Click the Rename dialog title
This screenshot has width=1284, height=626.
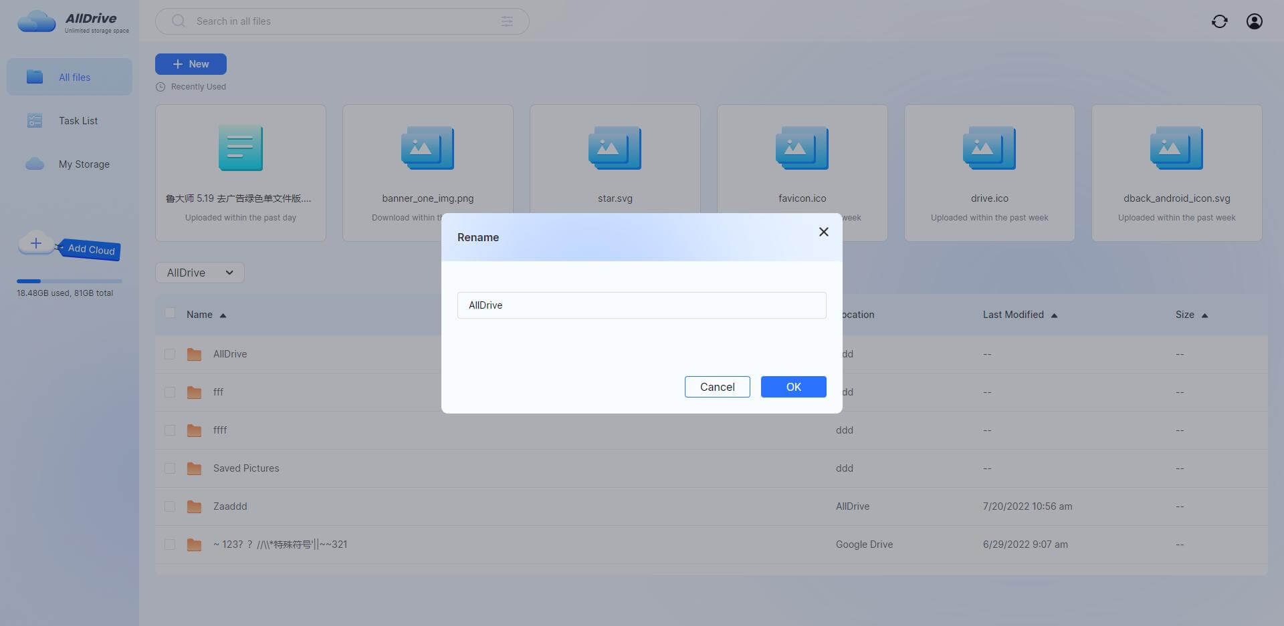[478, 237]
